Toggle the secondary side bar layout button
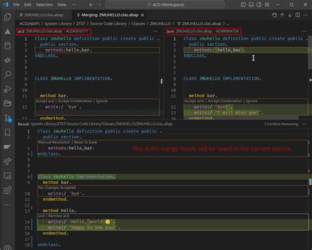Viewport: 312px width, 250px height. coord(259,5)
